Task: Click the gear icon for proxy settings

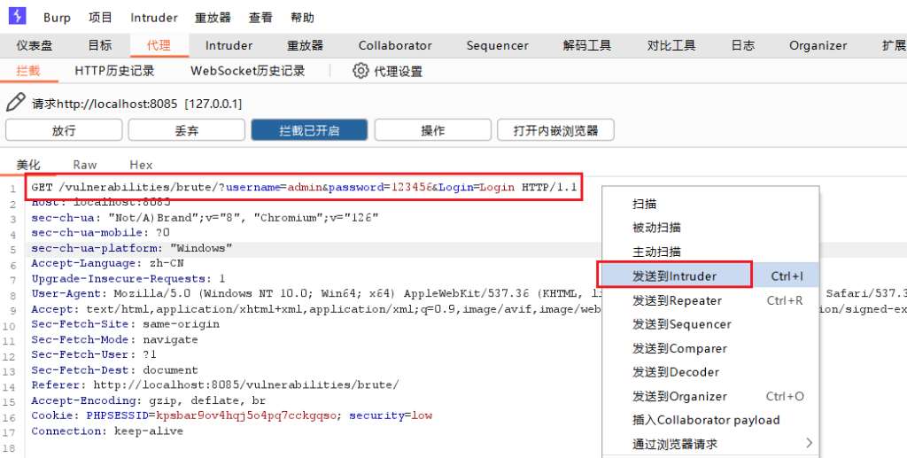Action: (360, 71)
